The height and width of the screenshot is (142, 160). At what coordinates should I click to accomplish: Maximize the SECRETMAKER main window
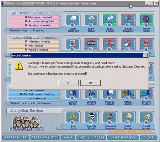pyautogui.click(x=151, y=3)
